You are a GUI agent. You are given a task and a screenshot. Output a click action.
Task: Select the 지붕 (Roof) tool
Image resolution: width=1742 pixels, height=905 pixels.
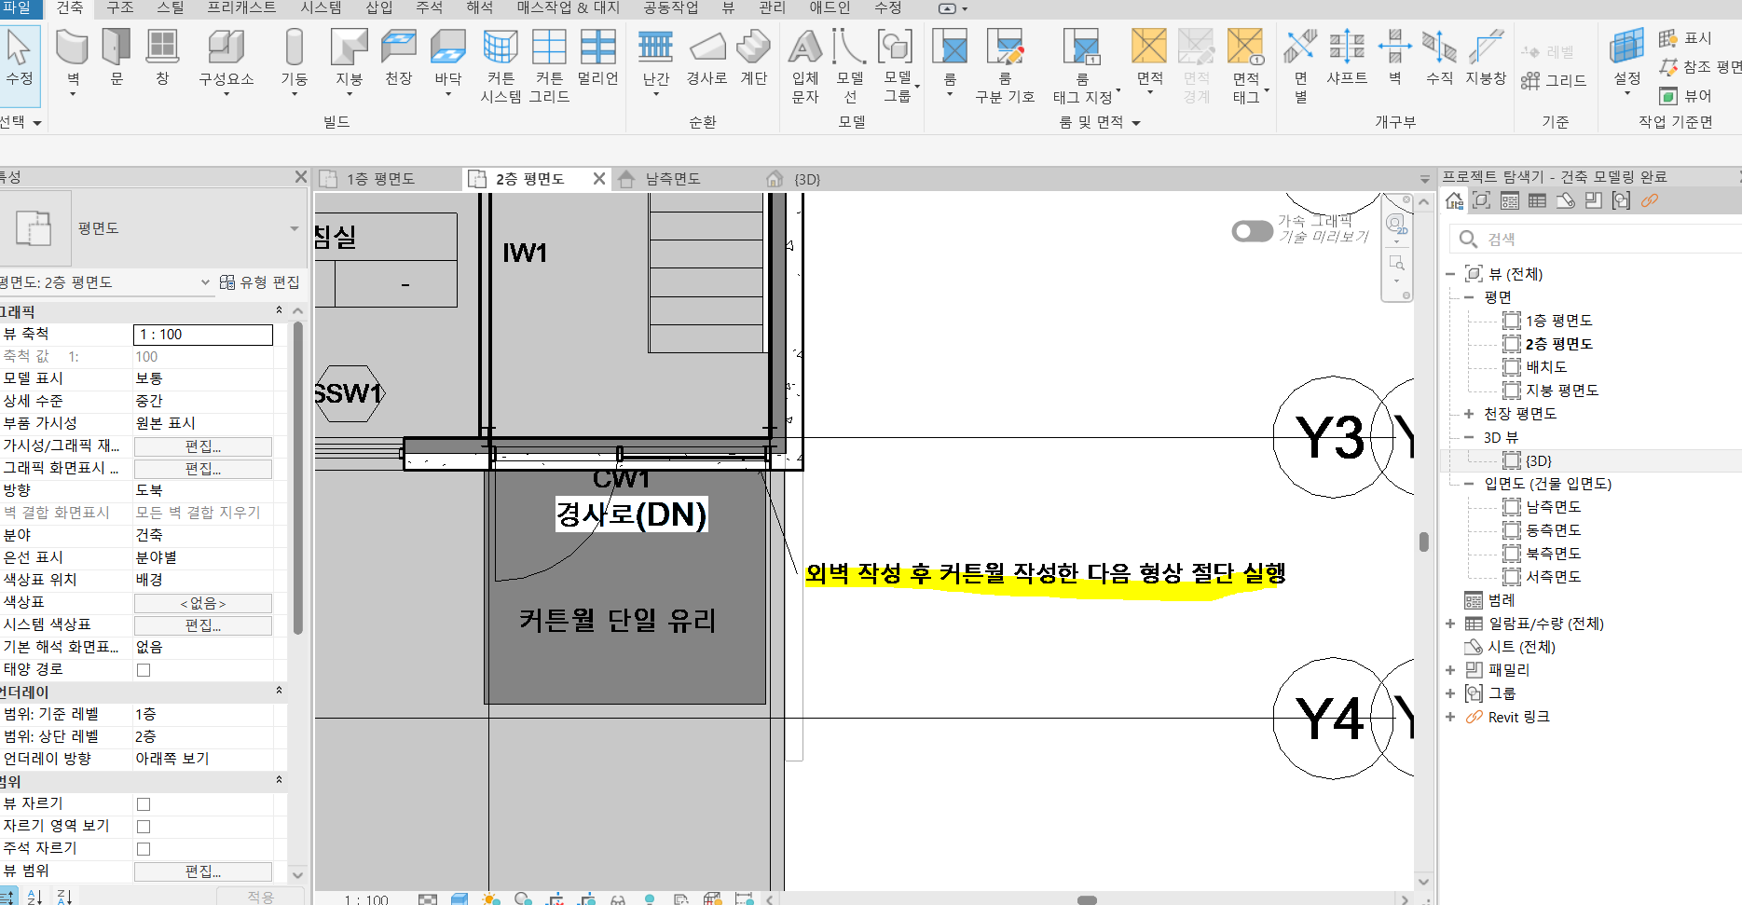(x=349, y=56)
